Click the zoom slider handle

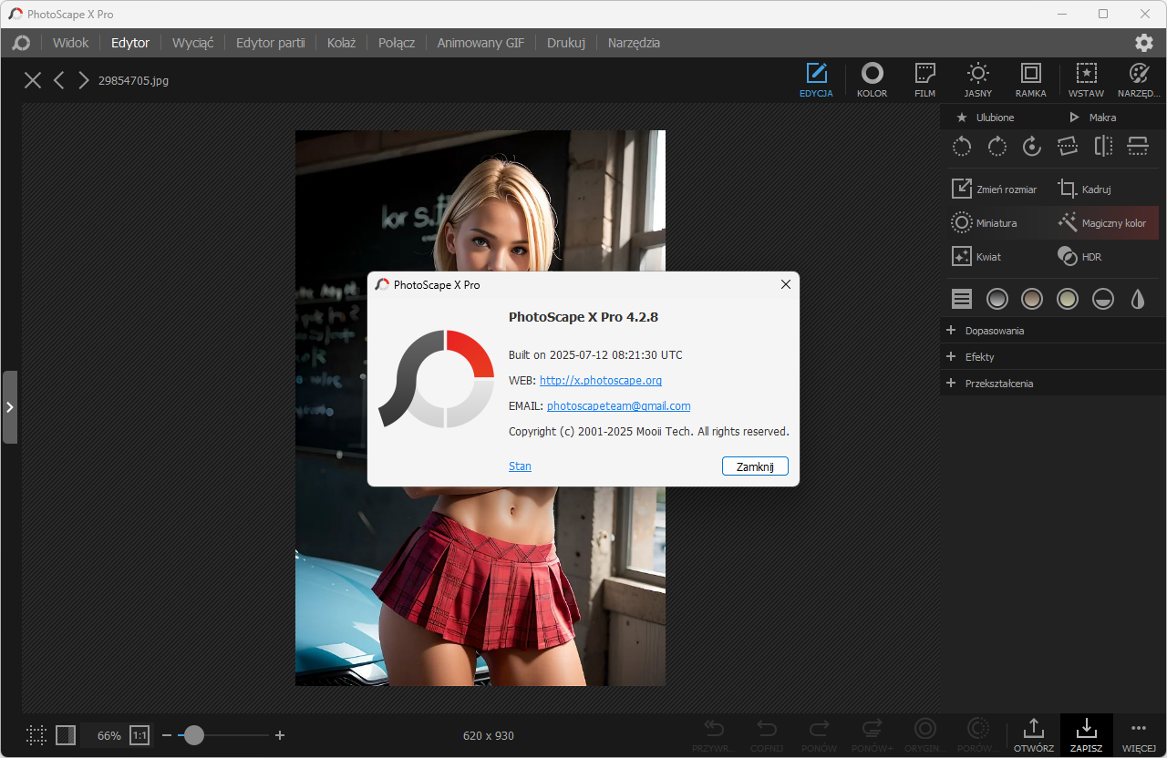pos(193,735)
